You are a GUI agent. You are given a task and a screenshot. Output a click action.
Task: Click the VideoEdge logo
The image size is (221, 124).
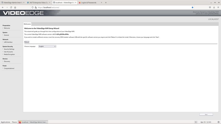[x=23, y=13]
